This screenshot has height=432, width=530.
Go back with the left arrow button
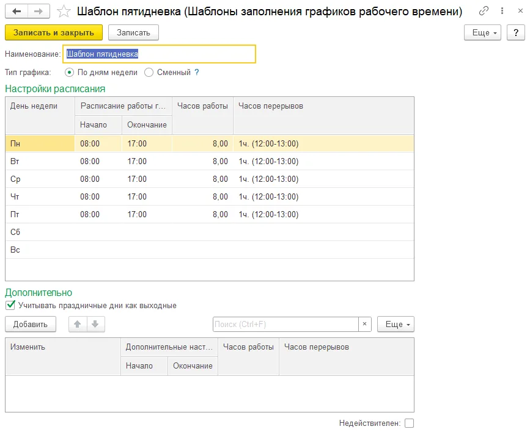click(17, 12)
